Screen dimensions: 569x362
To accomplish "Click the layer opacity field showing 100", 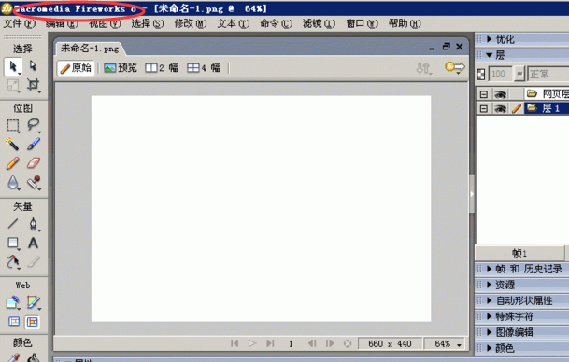I will click(x=500, y=74).
